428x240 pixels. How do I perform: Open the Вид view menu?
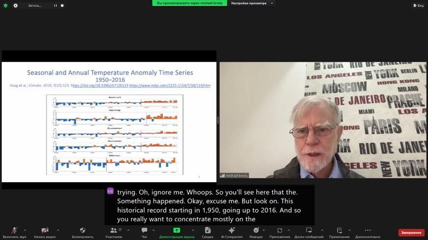coord(419,5)
